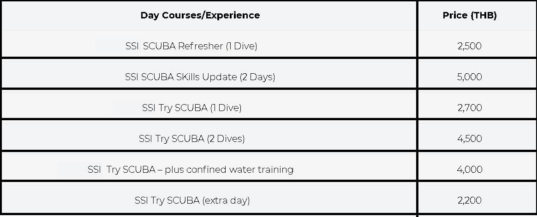Click the Day Courses/Experience column header

click(200, 15)
